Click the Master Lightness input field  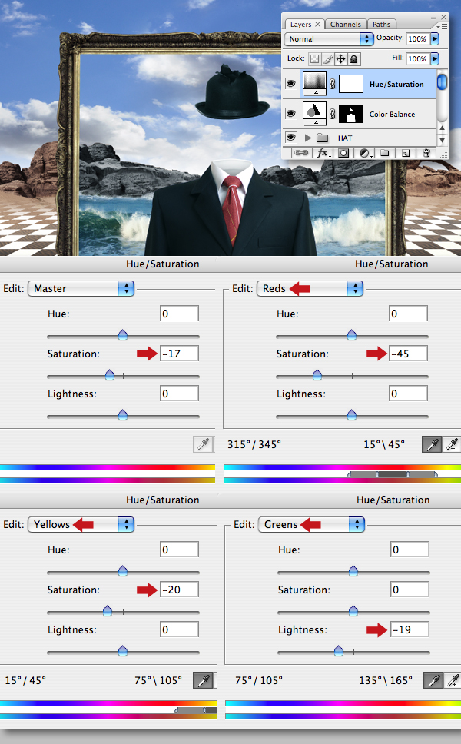(179, 394)
